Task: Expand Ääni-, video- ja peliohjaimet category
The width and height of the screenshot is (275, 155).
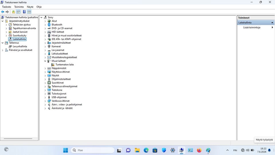Action: pyautogui.click(x=45, y=104)
